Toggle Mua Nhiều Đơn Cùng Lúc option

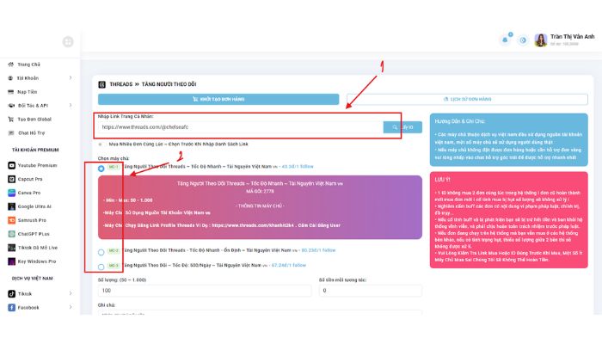pos(101,144)
